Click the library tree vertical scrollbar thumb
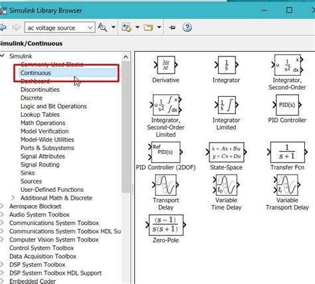Screen dimensions: 315x284 tap(126, 127)
